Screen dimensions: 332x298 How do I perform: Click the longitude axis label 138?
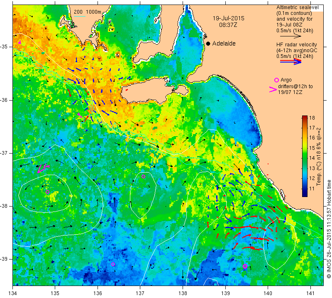tap(183, 293)
